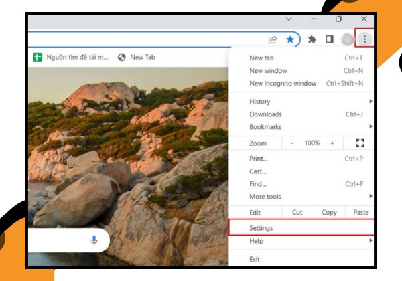Start voice search with microphone icon
The image size is (402, 281).
[x=94, y=240]
